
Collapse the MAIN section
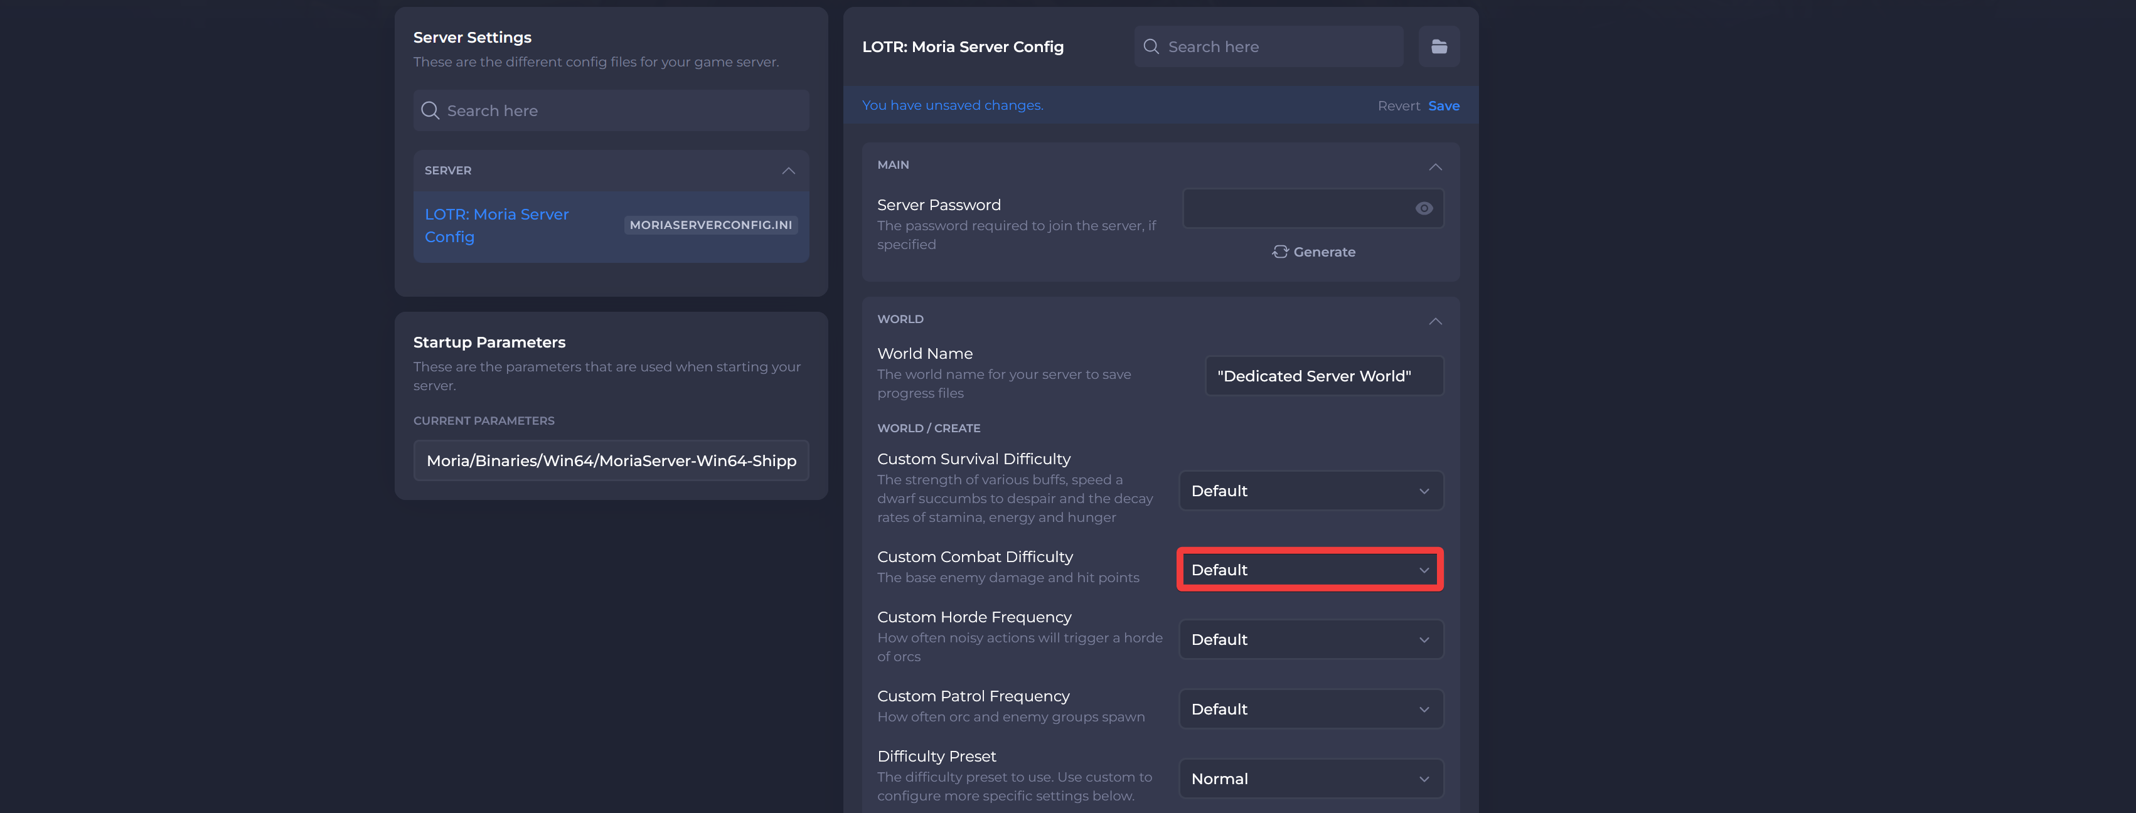(1435, 167)
